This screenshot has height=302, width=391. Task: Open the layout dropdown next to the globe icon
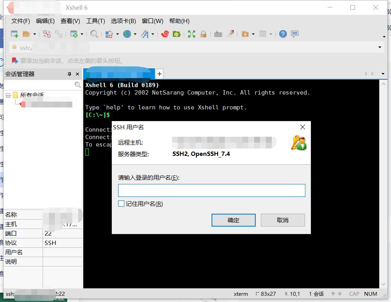pos(135,34)
